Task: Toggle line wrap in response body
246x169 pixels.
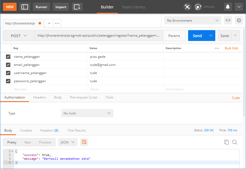Action: tap(84, 142)
